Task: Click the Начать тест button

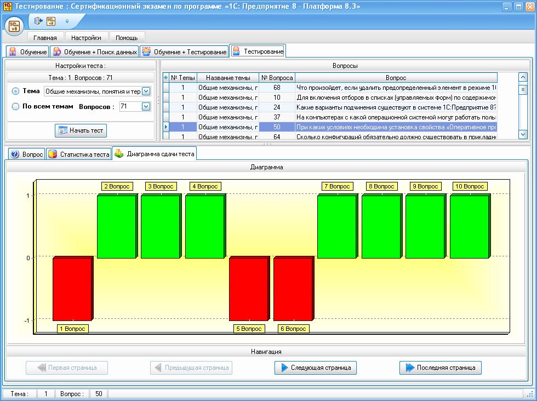Action: click(x=81, y=130)
